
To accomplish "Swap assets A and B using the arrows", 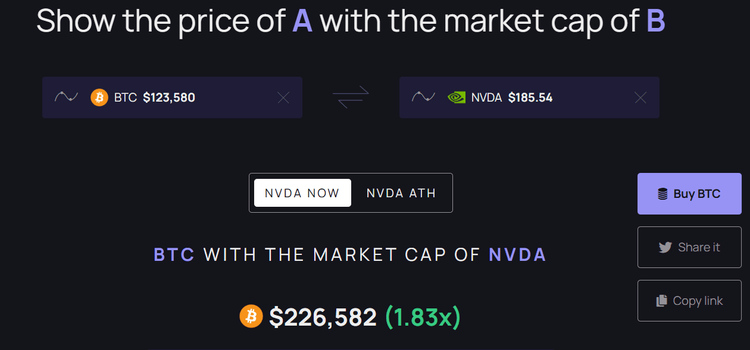I will pyautogui.click(x=351, y=97).
